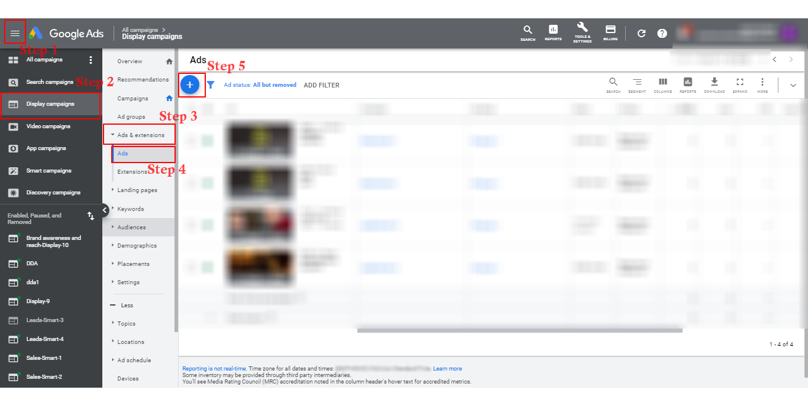The height and width of the screenshot is (406, 808).
Task: Open the DDA campaign
Action: [x=32, y=264]
